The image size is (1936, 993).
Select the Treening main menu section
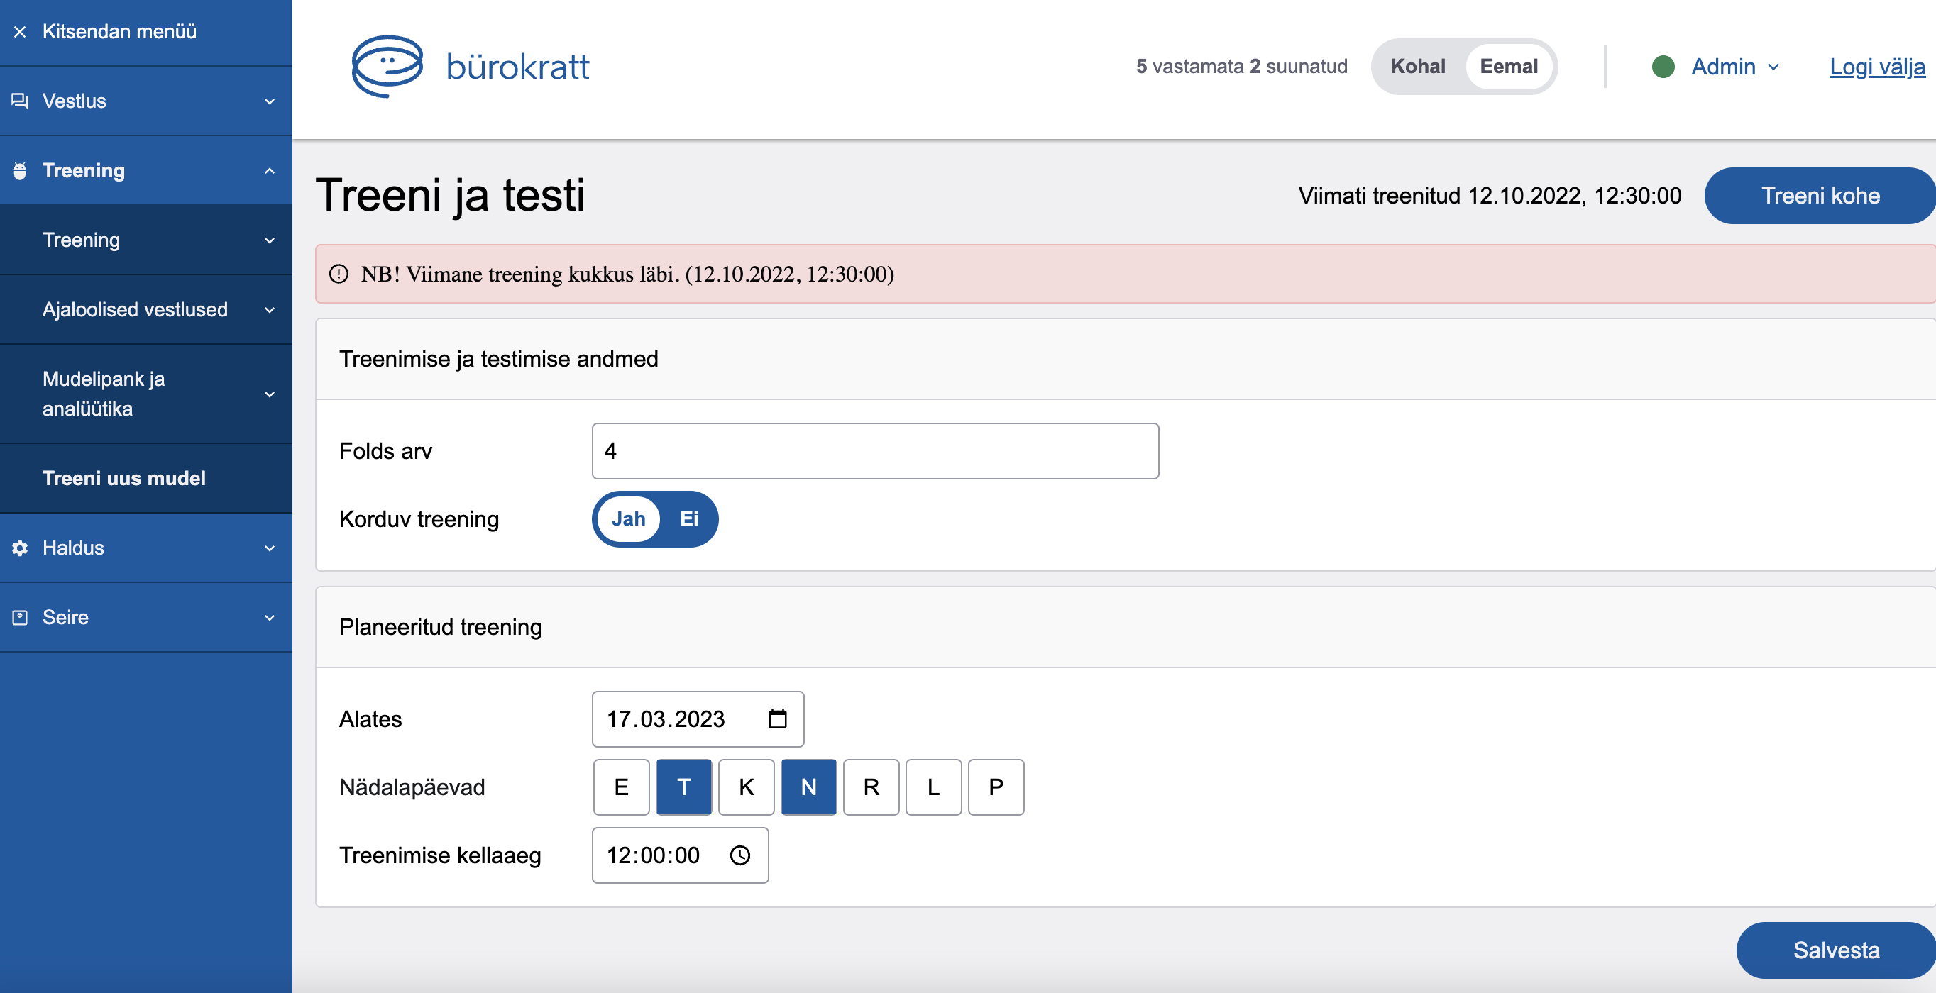145,170
